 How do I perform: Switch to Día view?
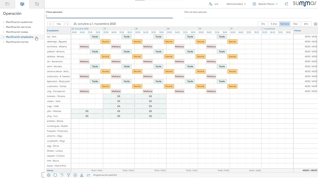pos(263,24)
